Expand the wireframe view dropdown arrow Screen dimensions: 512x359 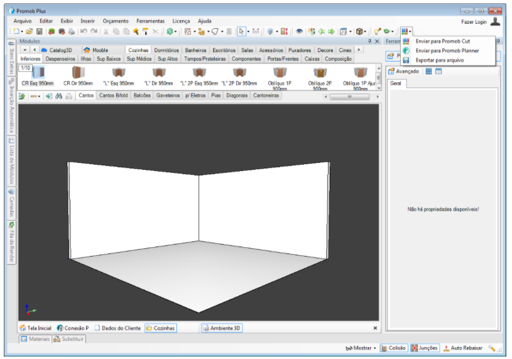351,31
